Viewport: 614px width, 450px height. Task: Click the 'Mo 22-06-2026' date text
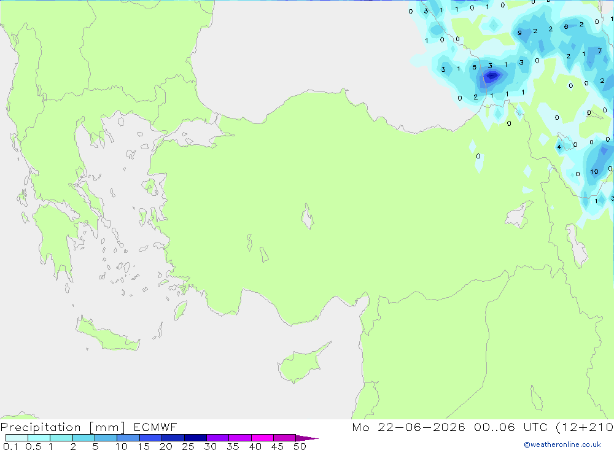[x=409, y=427]
